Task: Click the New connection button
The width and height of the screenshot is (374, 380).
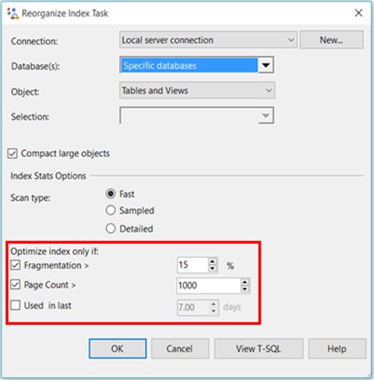Action: coord(331,40)
